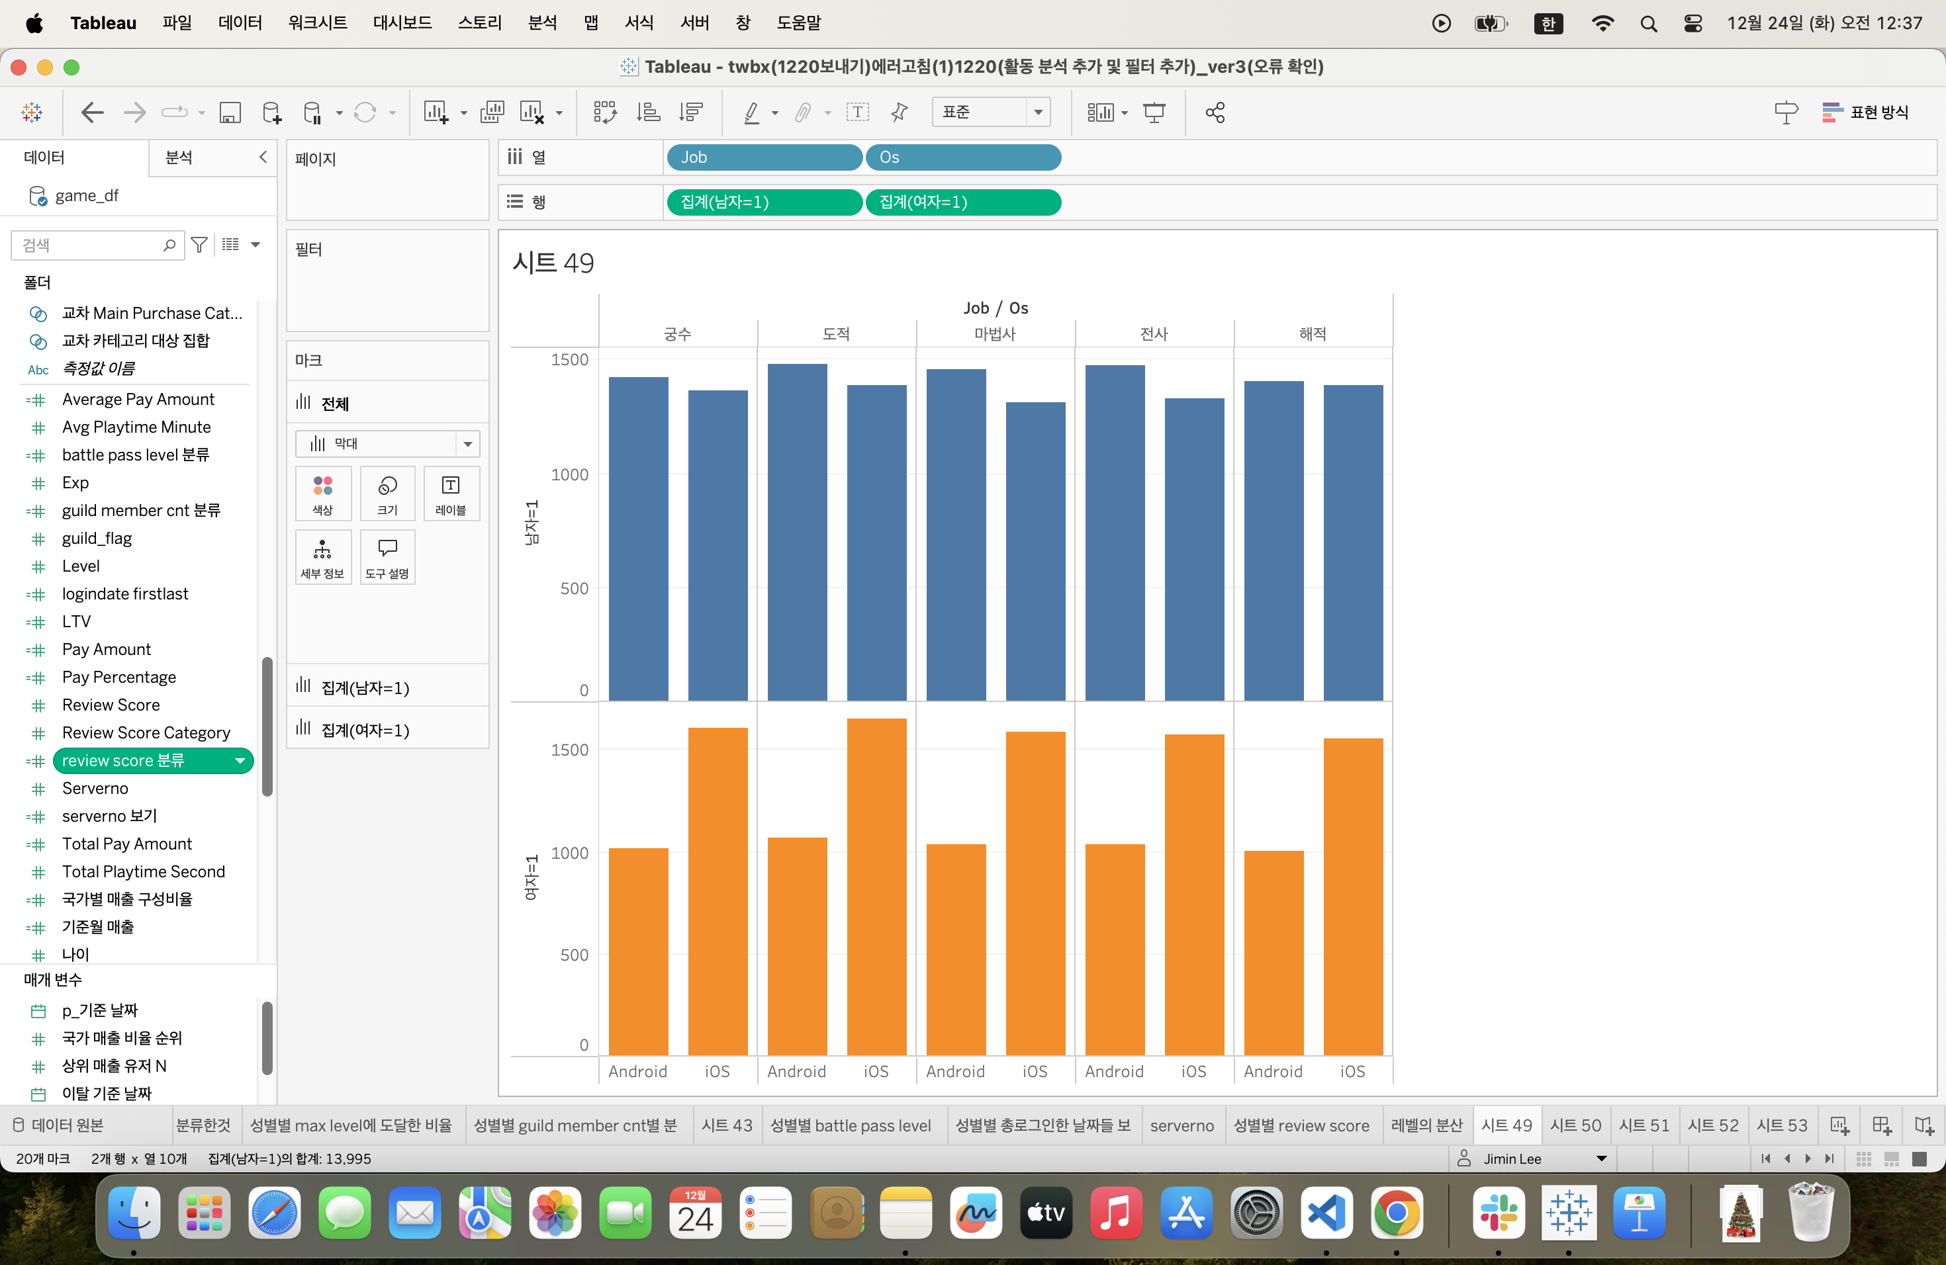Open the 세부 정보 detail card

[x=323, y=557]
